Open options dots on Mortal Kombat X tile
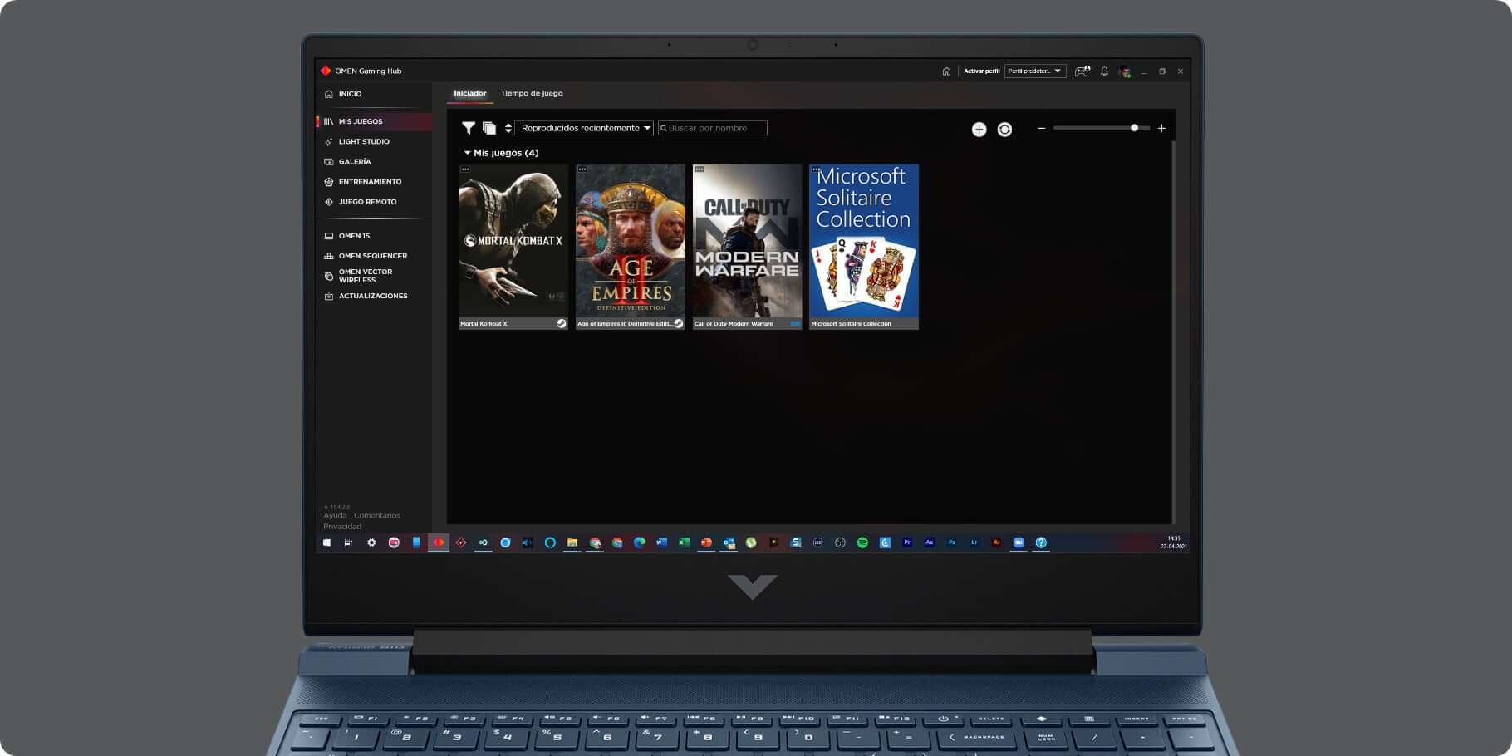Viewport: 1512px width, 756px height. coord(465,169)
